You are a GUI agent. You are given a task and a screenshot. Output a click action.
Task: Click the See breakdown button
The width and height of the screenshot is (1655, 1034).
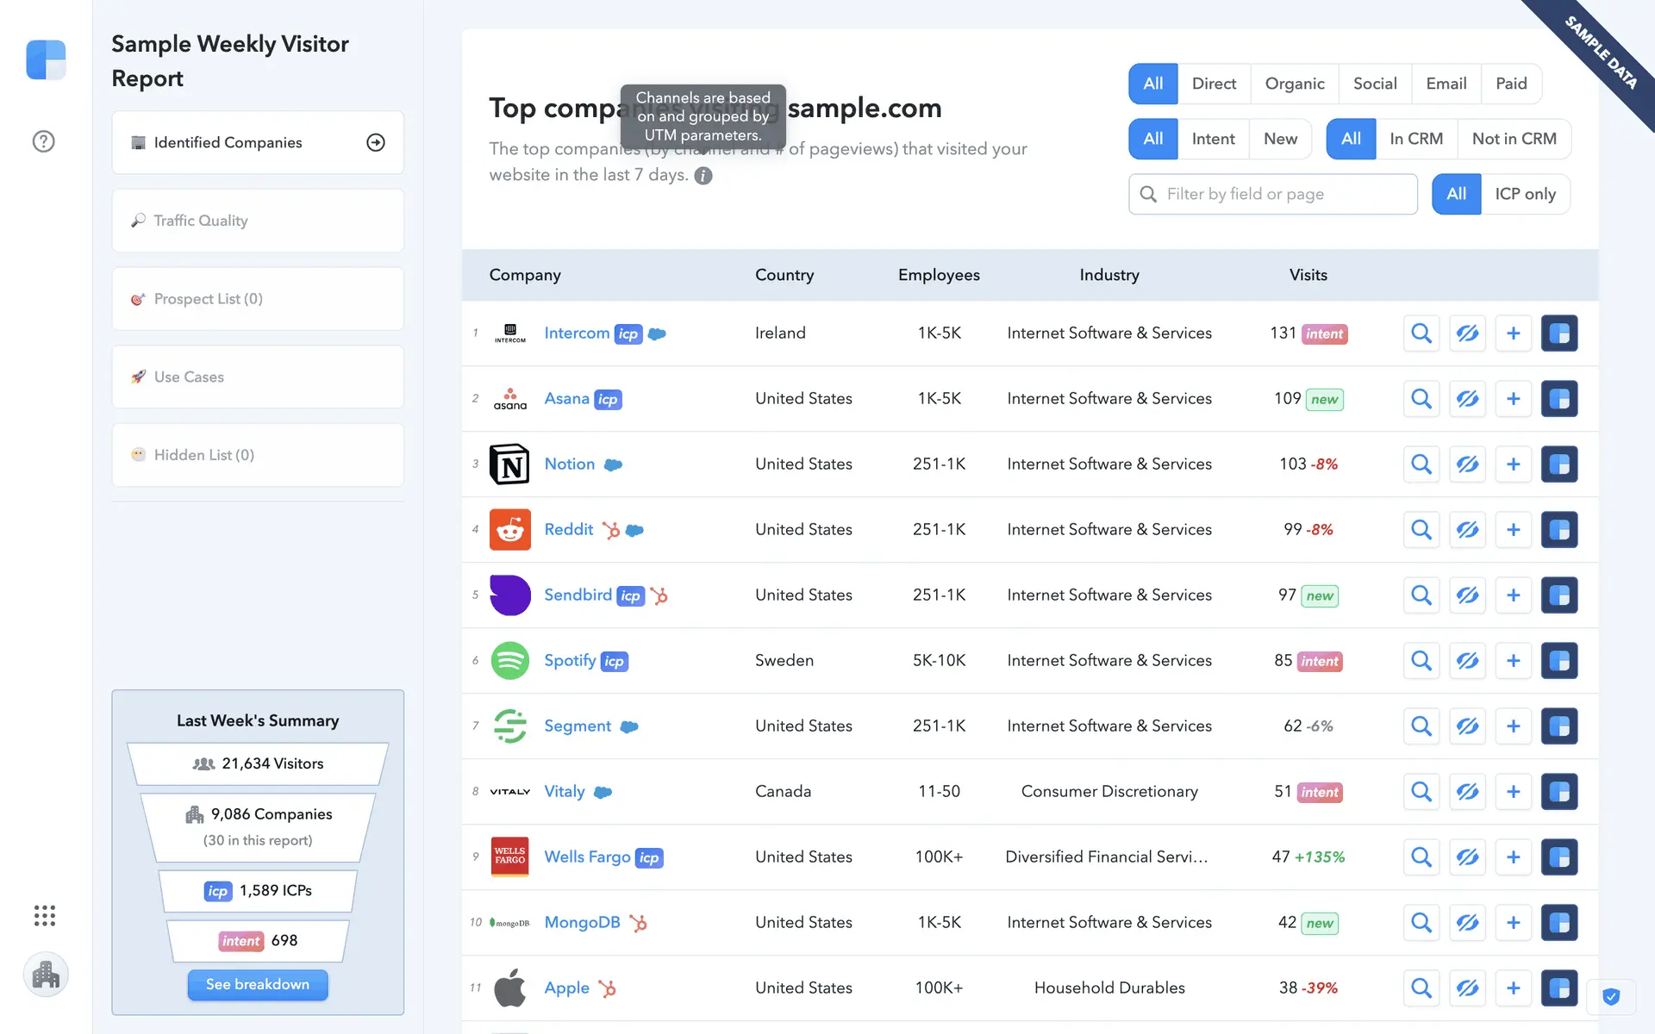pos(258,984)
